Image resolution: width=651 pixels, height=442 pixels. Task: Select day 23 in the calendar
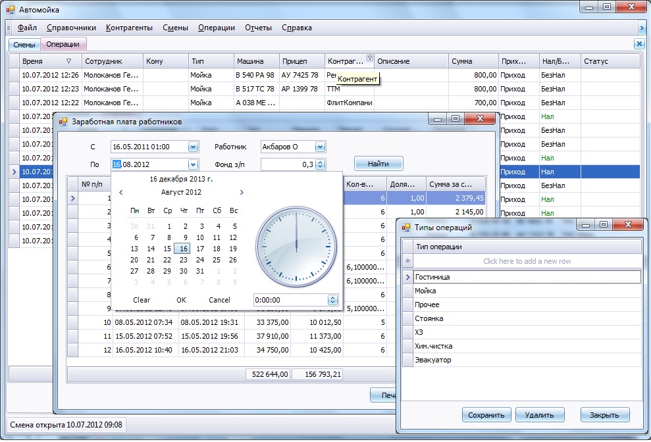(x=184, y=260)
